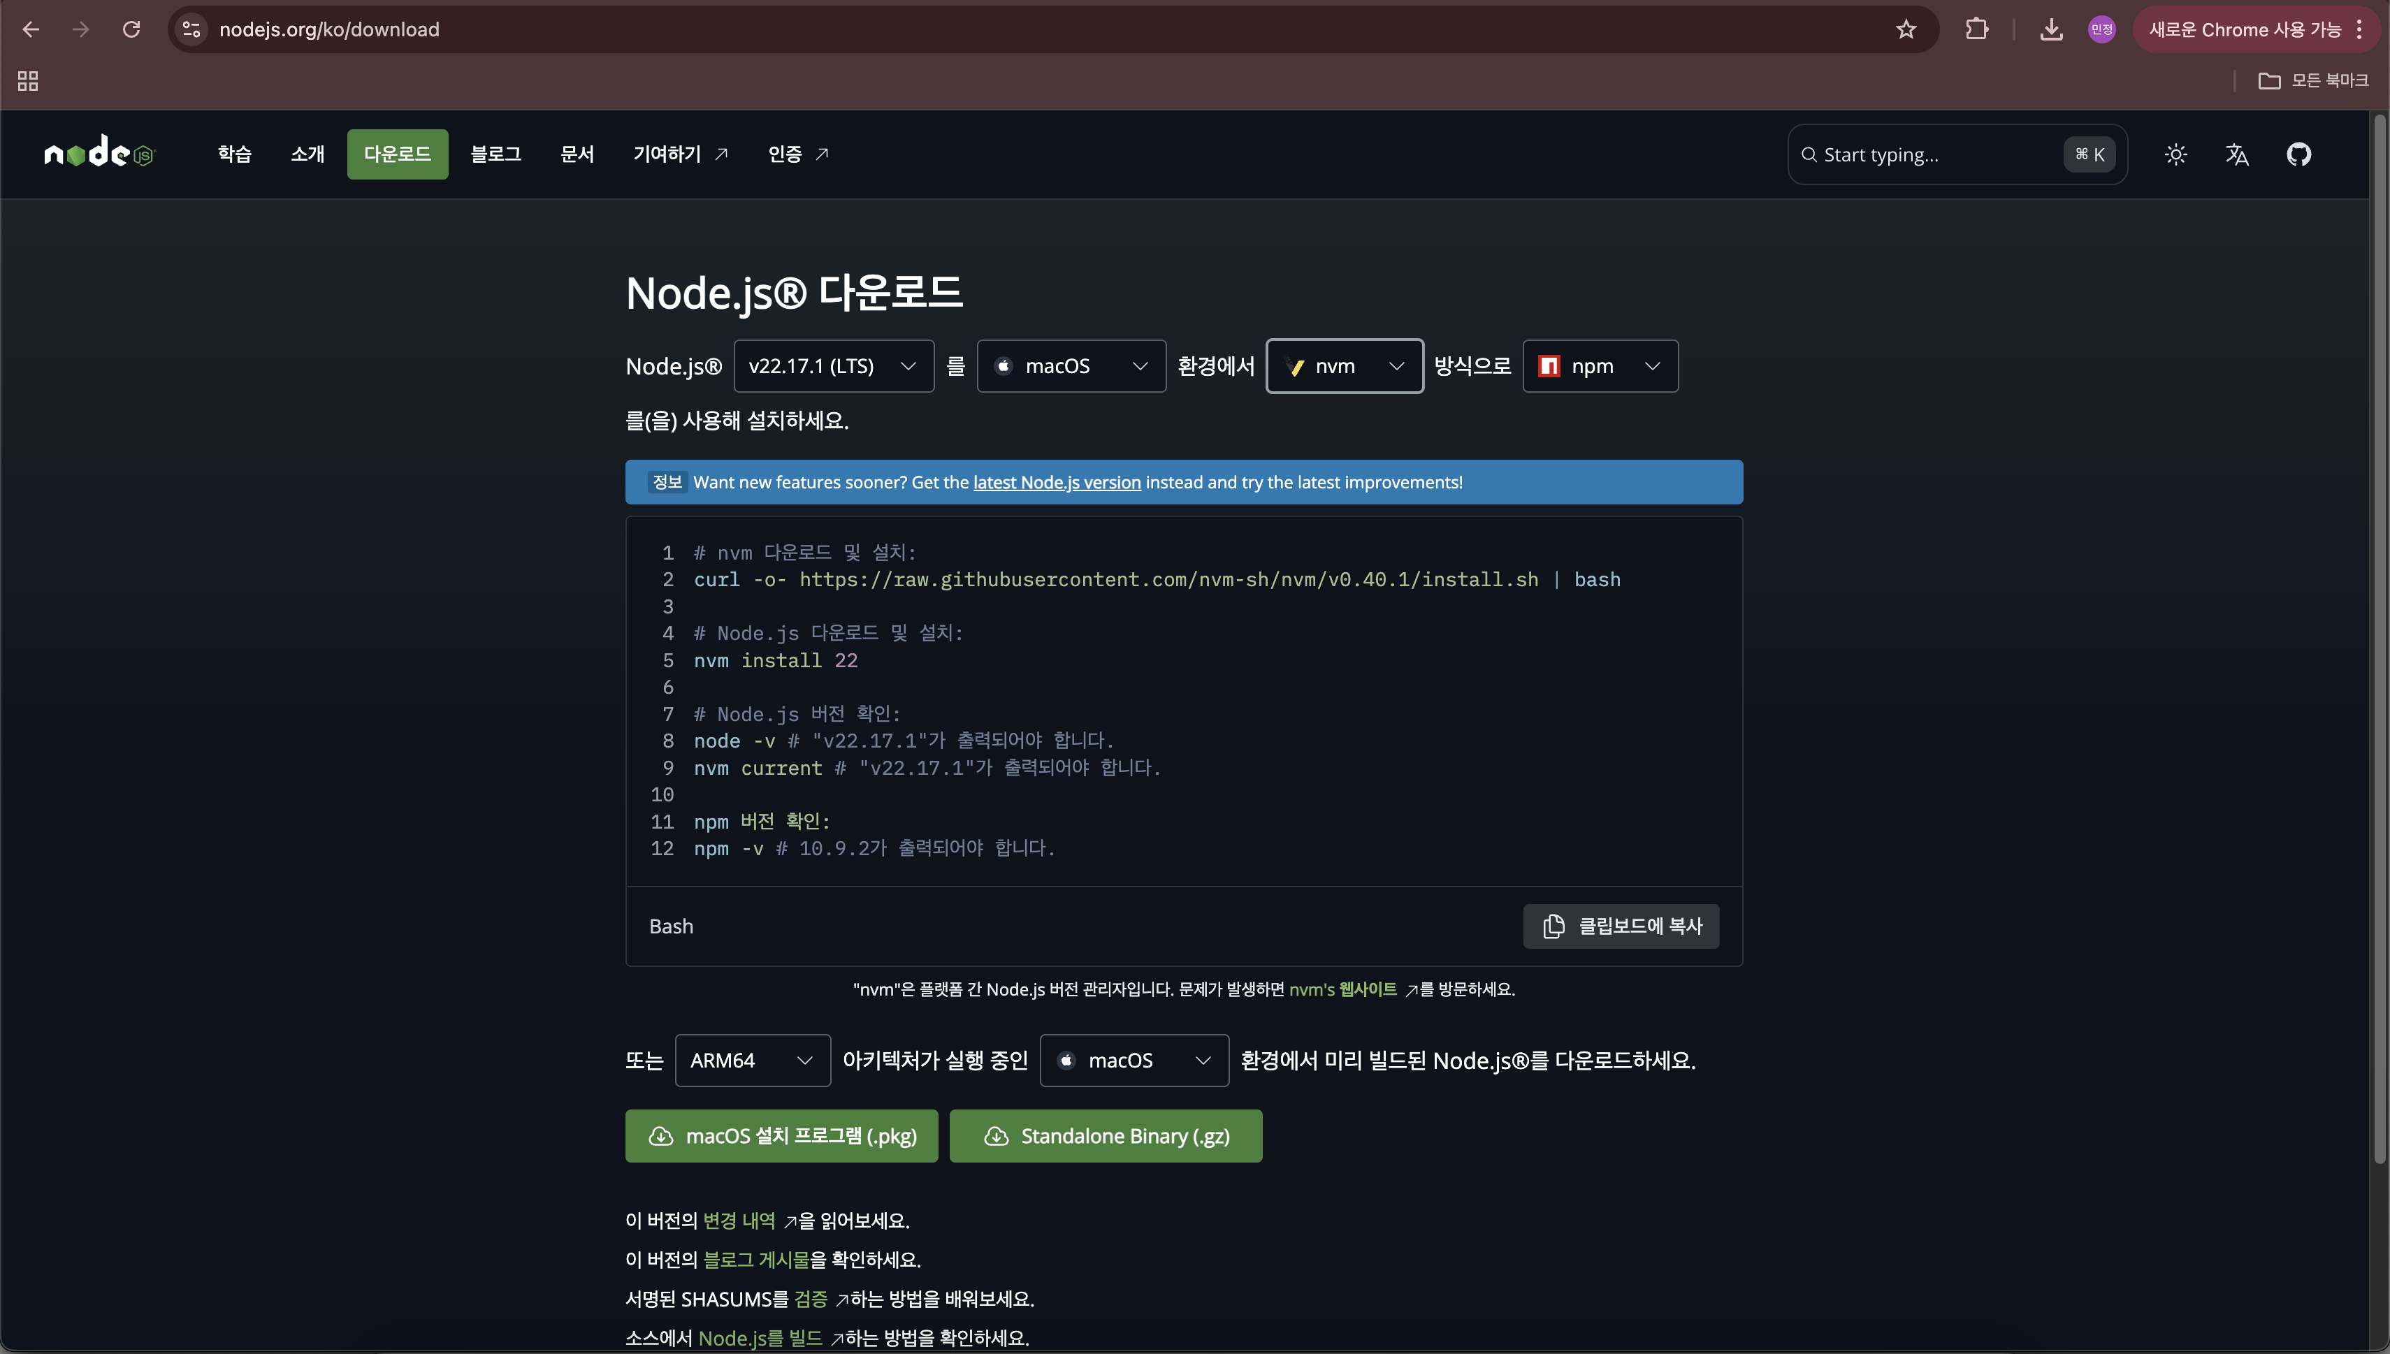Viewport: 2390px width, 1354px height.
Task: Open the language translation icon
Action: [x=2236, y=154]
